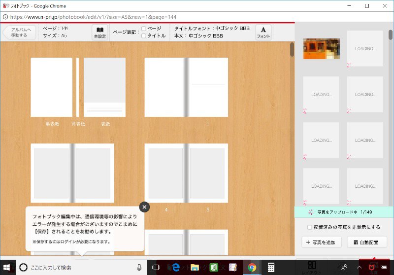Open the フォント font settings icon
The width and height of the screenshot is (394, 275).
coord(263,33)
